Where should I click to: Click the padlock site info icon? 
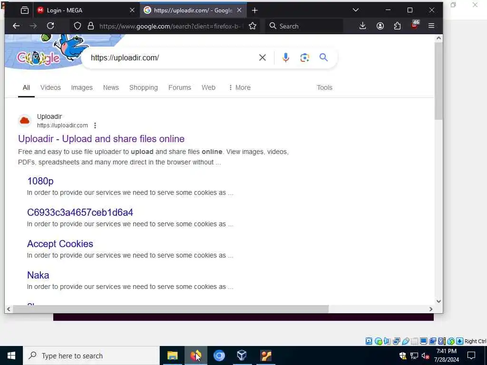[91, 26]
